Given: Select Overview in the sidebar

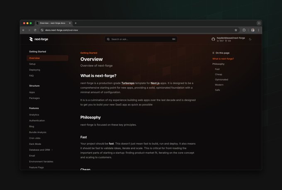Looking at the screenshot, I should (47, 58).
